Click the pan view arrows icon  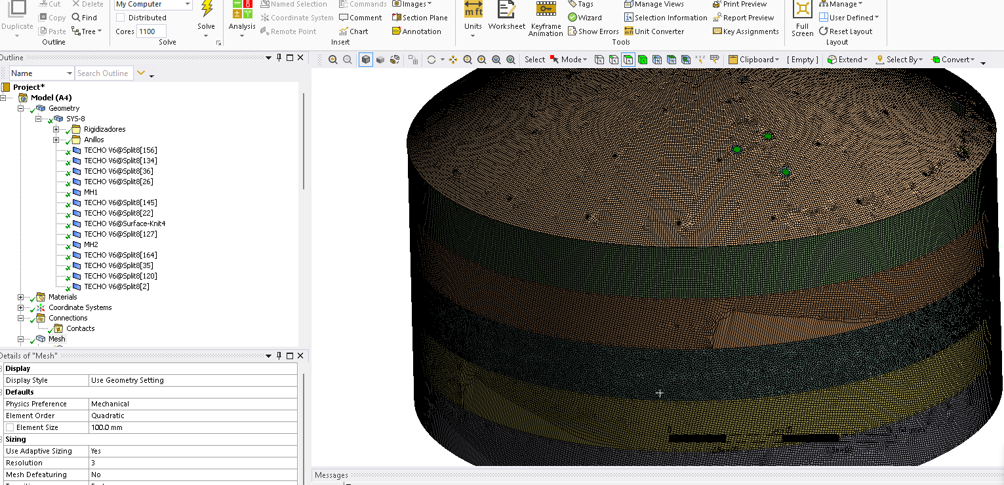pyautogui.click(x=453, y=60)
